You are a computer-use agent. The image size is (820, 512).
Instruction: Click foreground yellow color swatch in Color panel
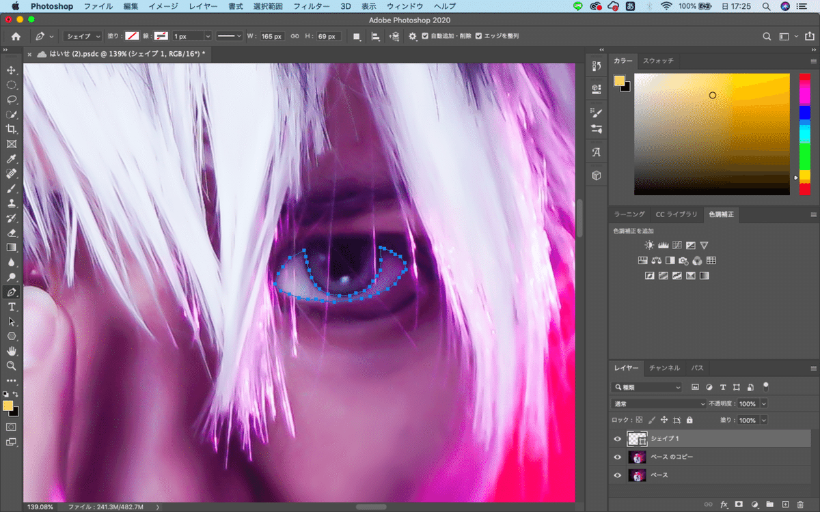(620, 81)
